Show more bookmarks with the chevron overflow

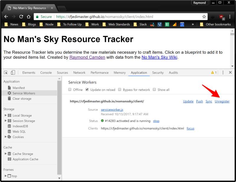pyautogui.click(x=193, y=24)
